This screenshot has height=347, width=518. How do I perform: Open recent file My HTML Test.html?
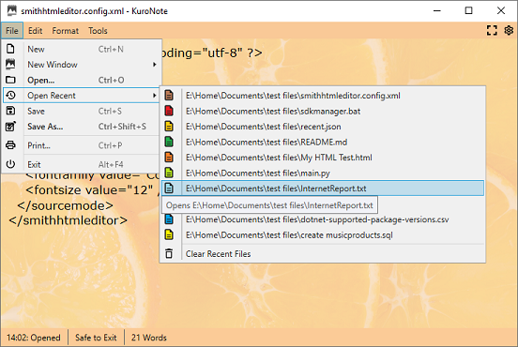[x=323, y=158]
